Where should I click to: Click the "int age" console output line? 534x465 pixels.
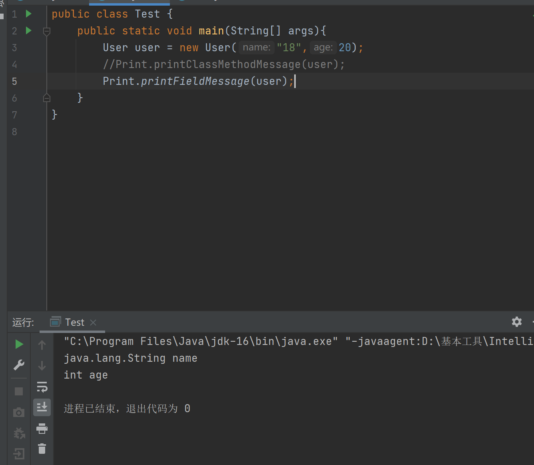click(86, 375)
